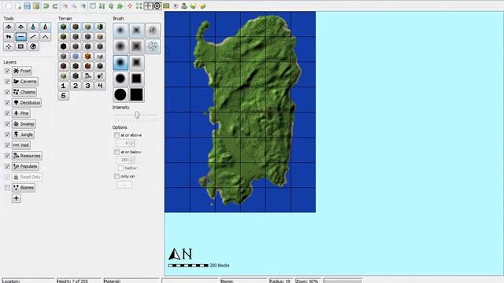504x283 pixels.
Task: Select the Populate layer button
Action: [x=25, y=166]
